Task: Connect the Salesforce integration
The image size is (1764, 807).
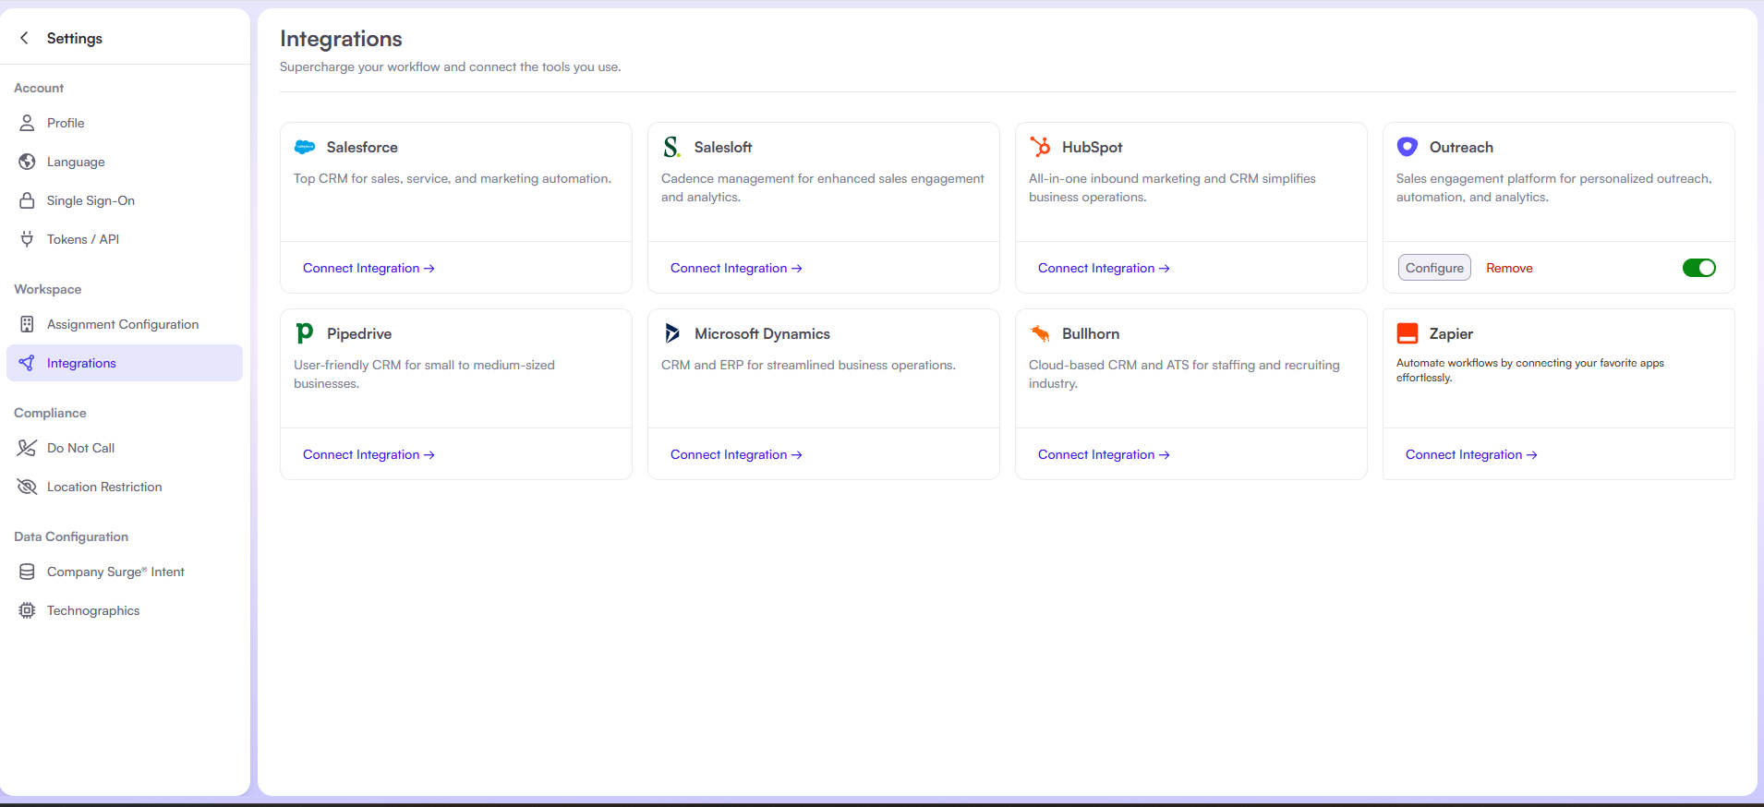Action: pyautogui.click(x=369, y=268)
